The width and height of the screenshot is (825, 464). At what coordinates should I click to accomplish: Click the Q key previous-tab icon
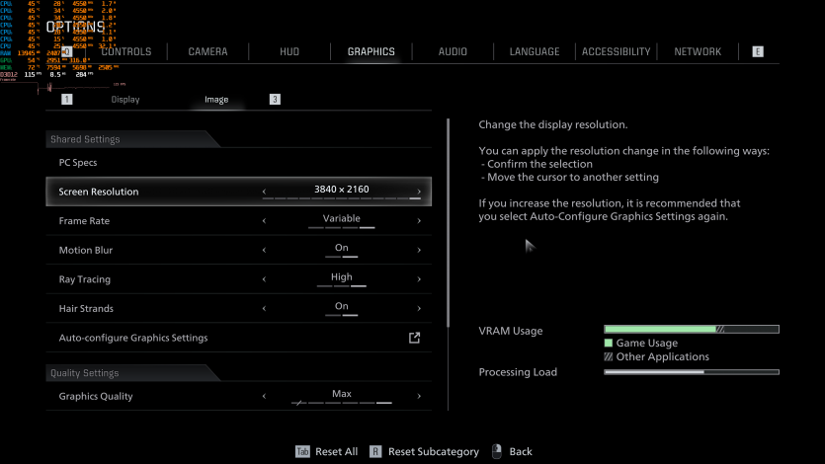click(67, 51)
